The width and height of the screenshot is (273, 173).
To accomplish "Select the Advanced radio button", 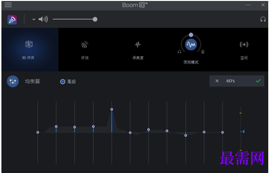I will pyautogui.click(x=63, y=82).
